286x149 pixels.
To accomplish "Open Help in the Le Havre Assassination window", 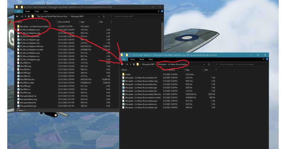I will (267, 59).
